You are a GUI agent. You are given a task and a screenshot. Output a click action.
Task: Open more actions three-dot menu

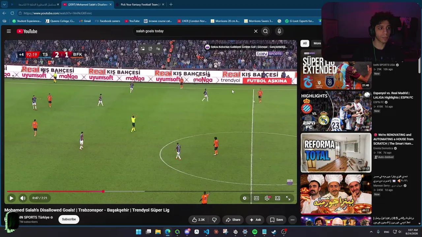pyautogui.click(x=292, y=220)
